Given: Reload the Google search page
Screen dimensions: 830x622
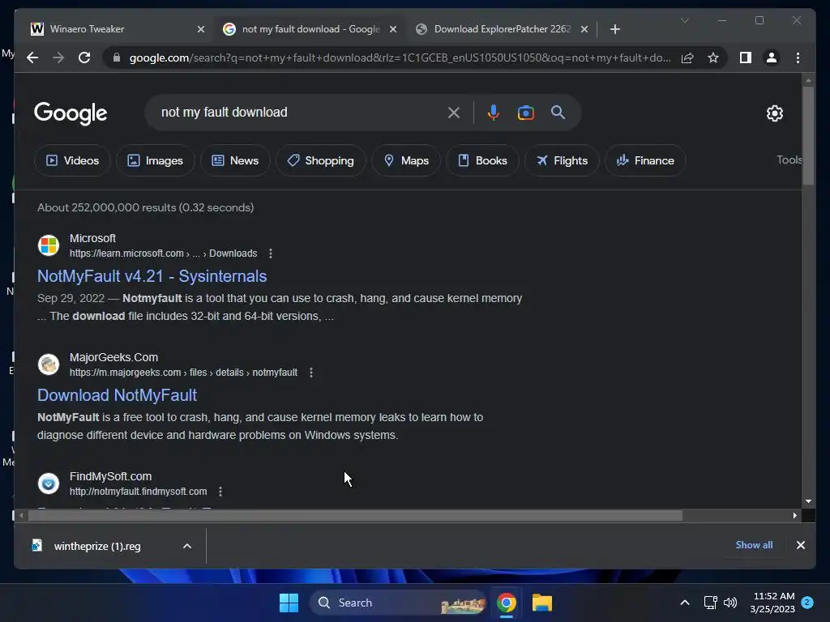Looking at the screenshot, I should point(84,58).
